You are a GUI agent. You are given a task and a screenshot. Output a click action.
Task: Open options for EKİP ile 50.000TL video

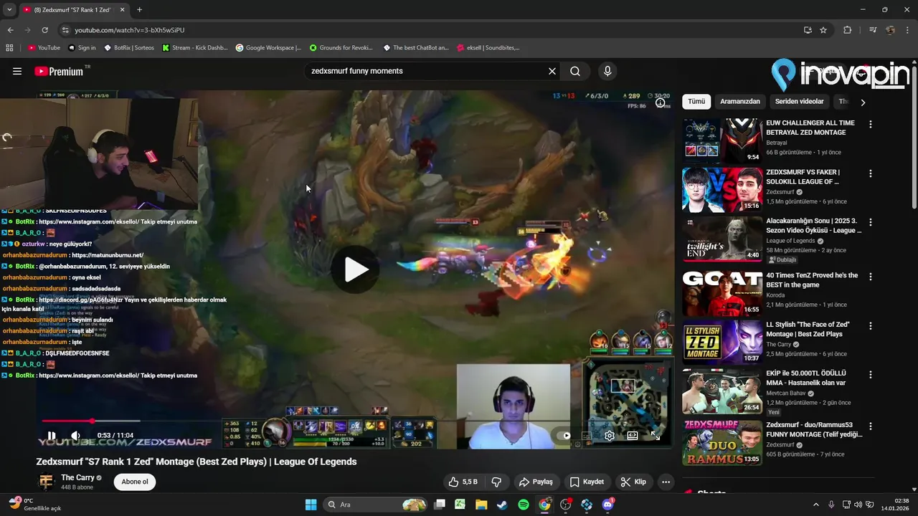coord(871,374)
